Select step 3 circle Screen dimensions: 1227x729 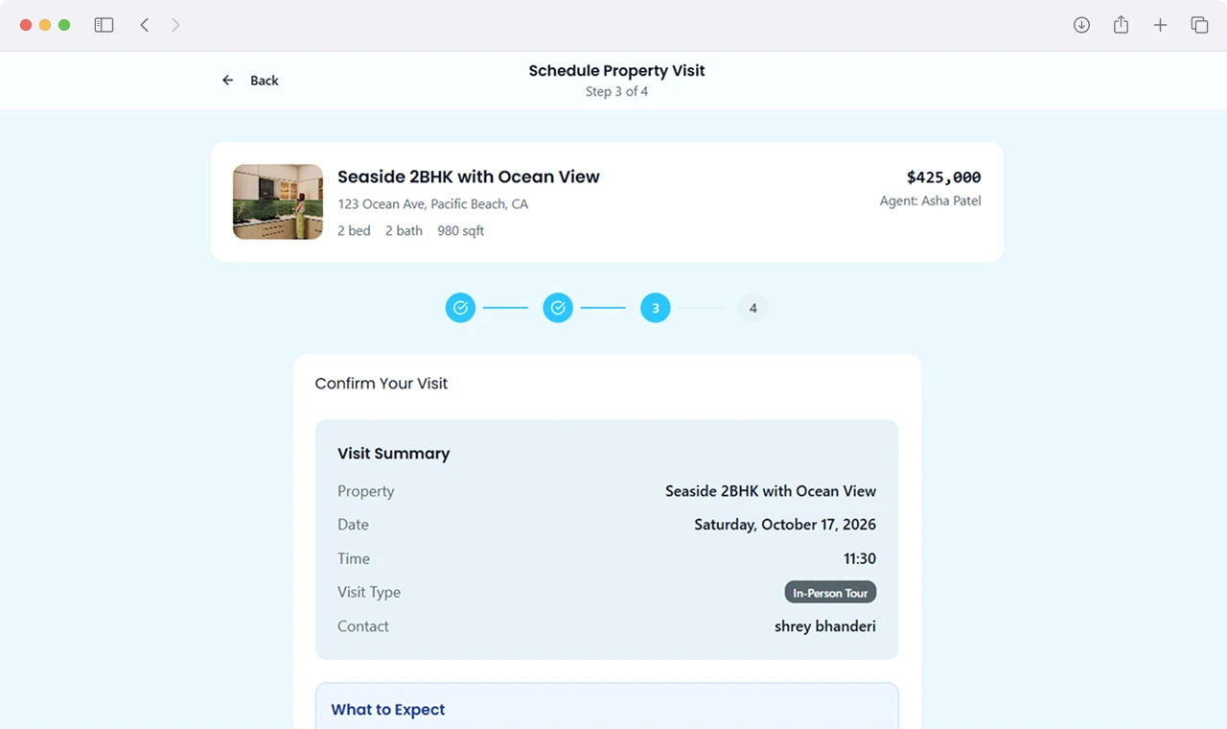[656, 308]
